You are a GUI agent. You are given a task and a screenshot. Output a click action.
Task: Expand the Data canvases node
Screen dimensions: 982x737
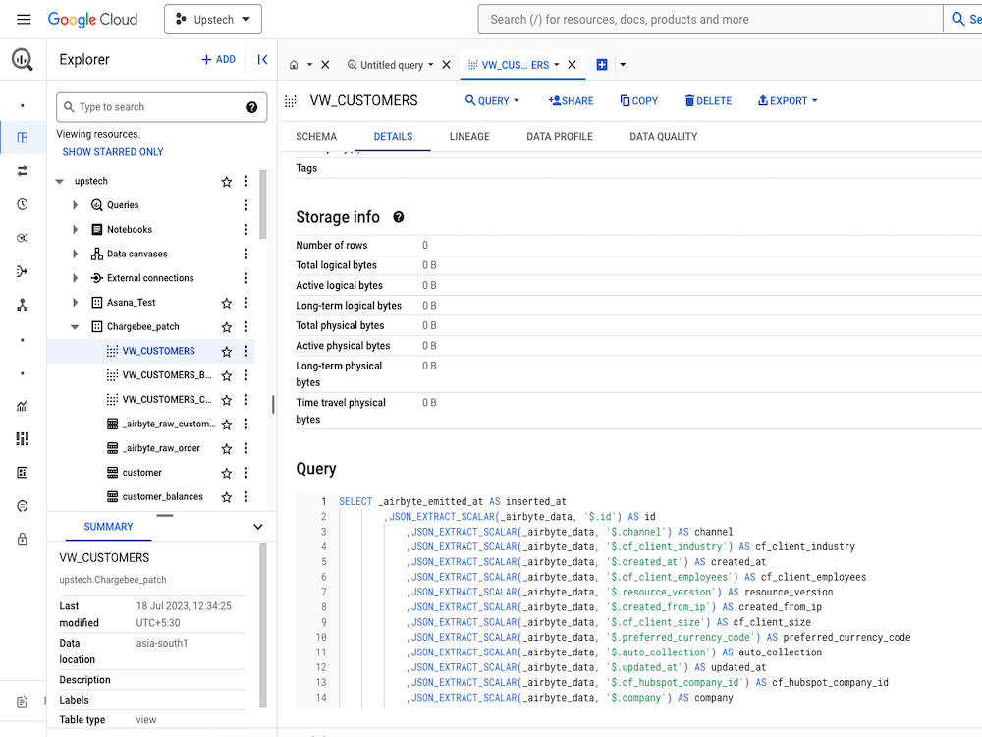click(76, 254)
